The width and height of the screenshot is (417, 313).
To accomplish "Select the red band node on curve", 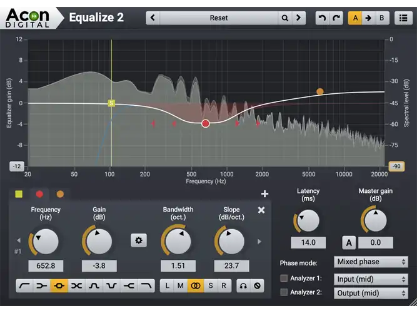I will (205, 123).
